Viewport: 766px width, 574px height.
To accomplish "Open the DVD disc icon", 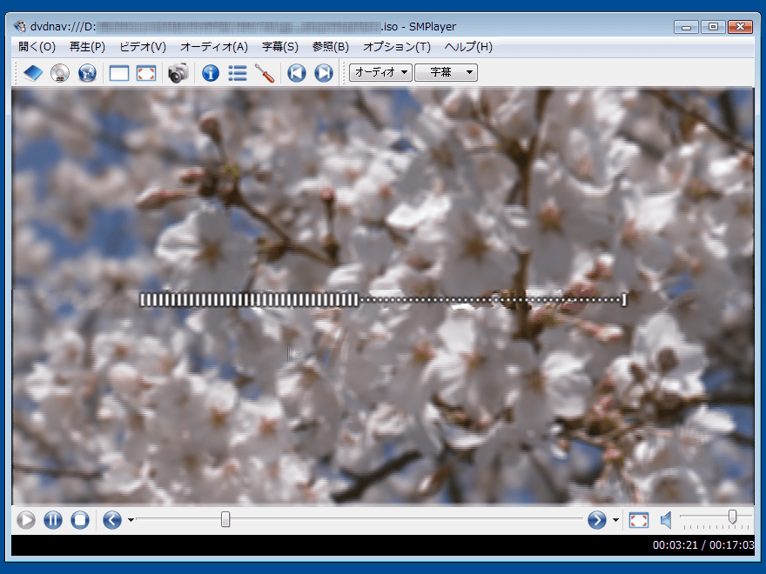I will 59,73.
